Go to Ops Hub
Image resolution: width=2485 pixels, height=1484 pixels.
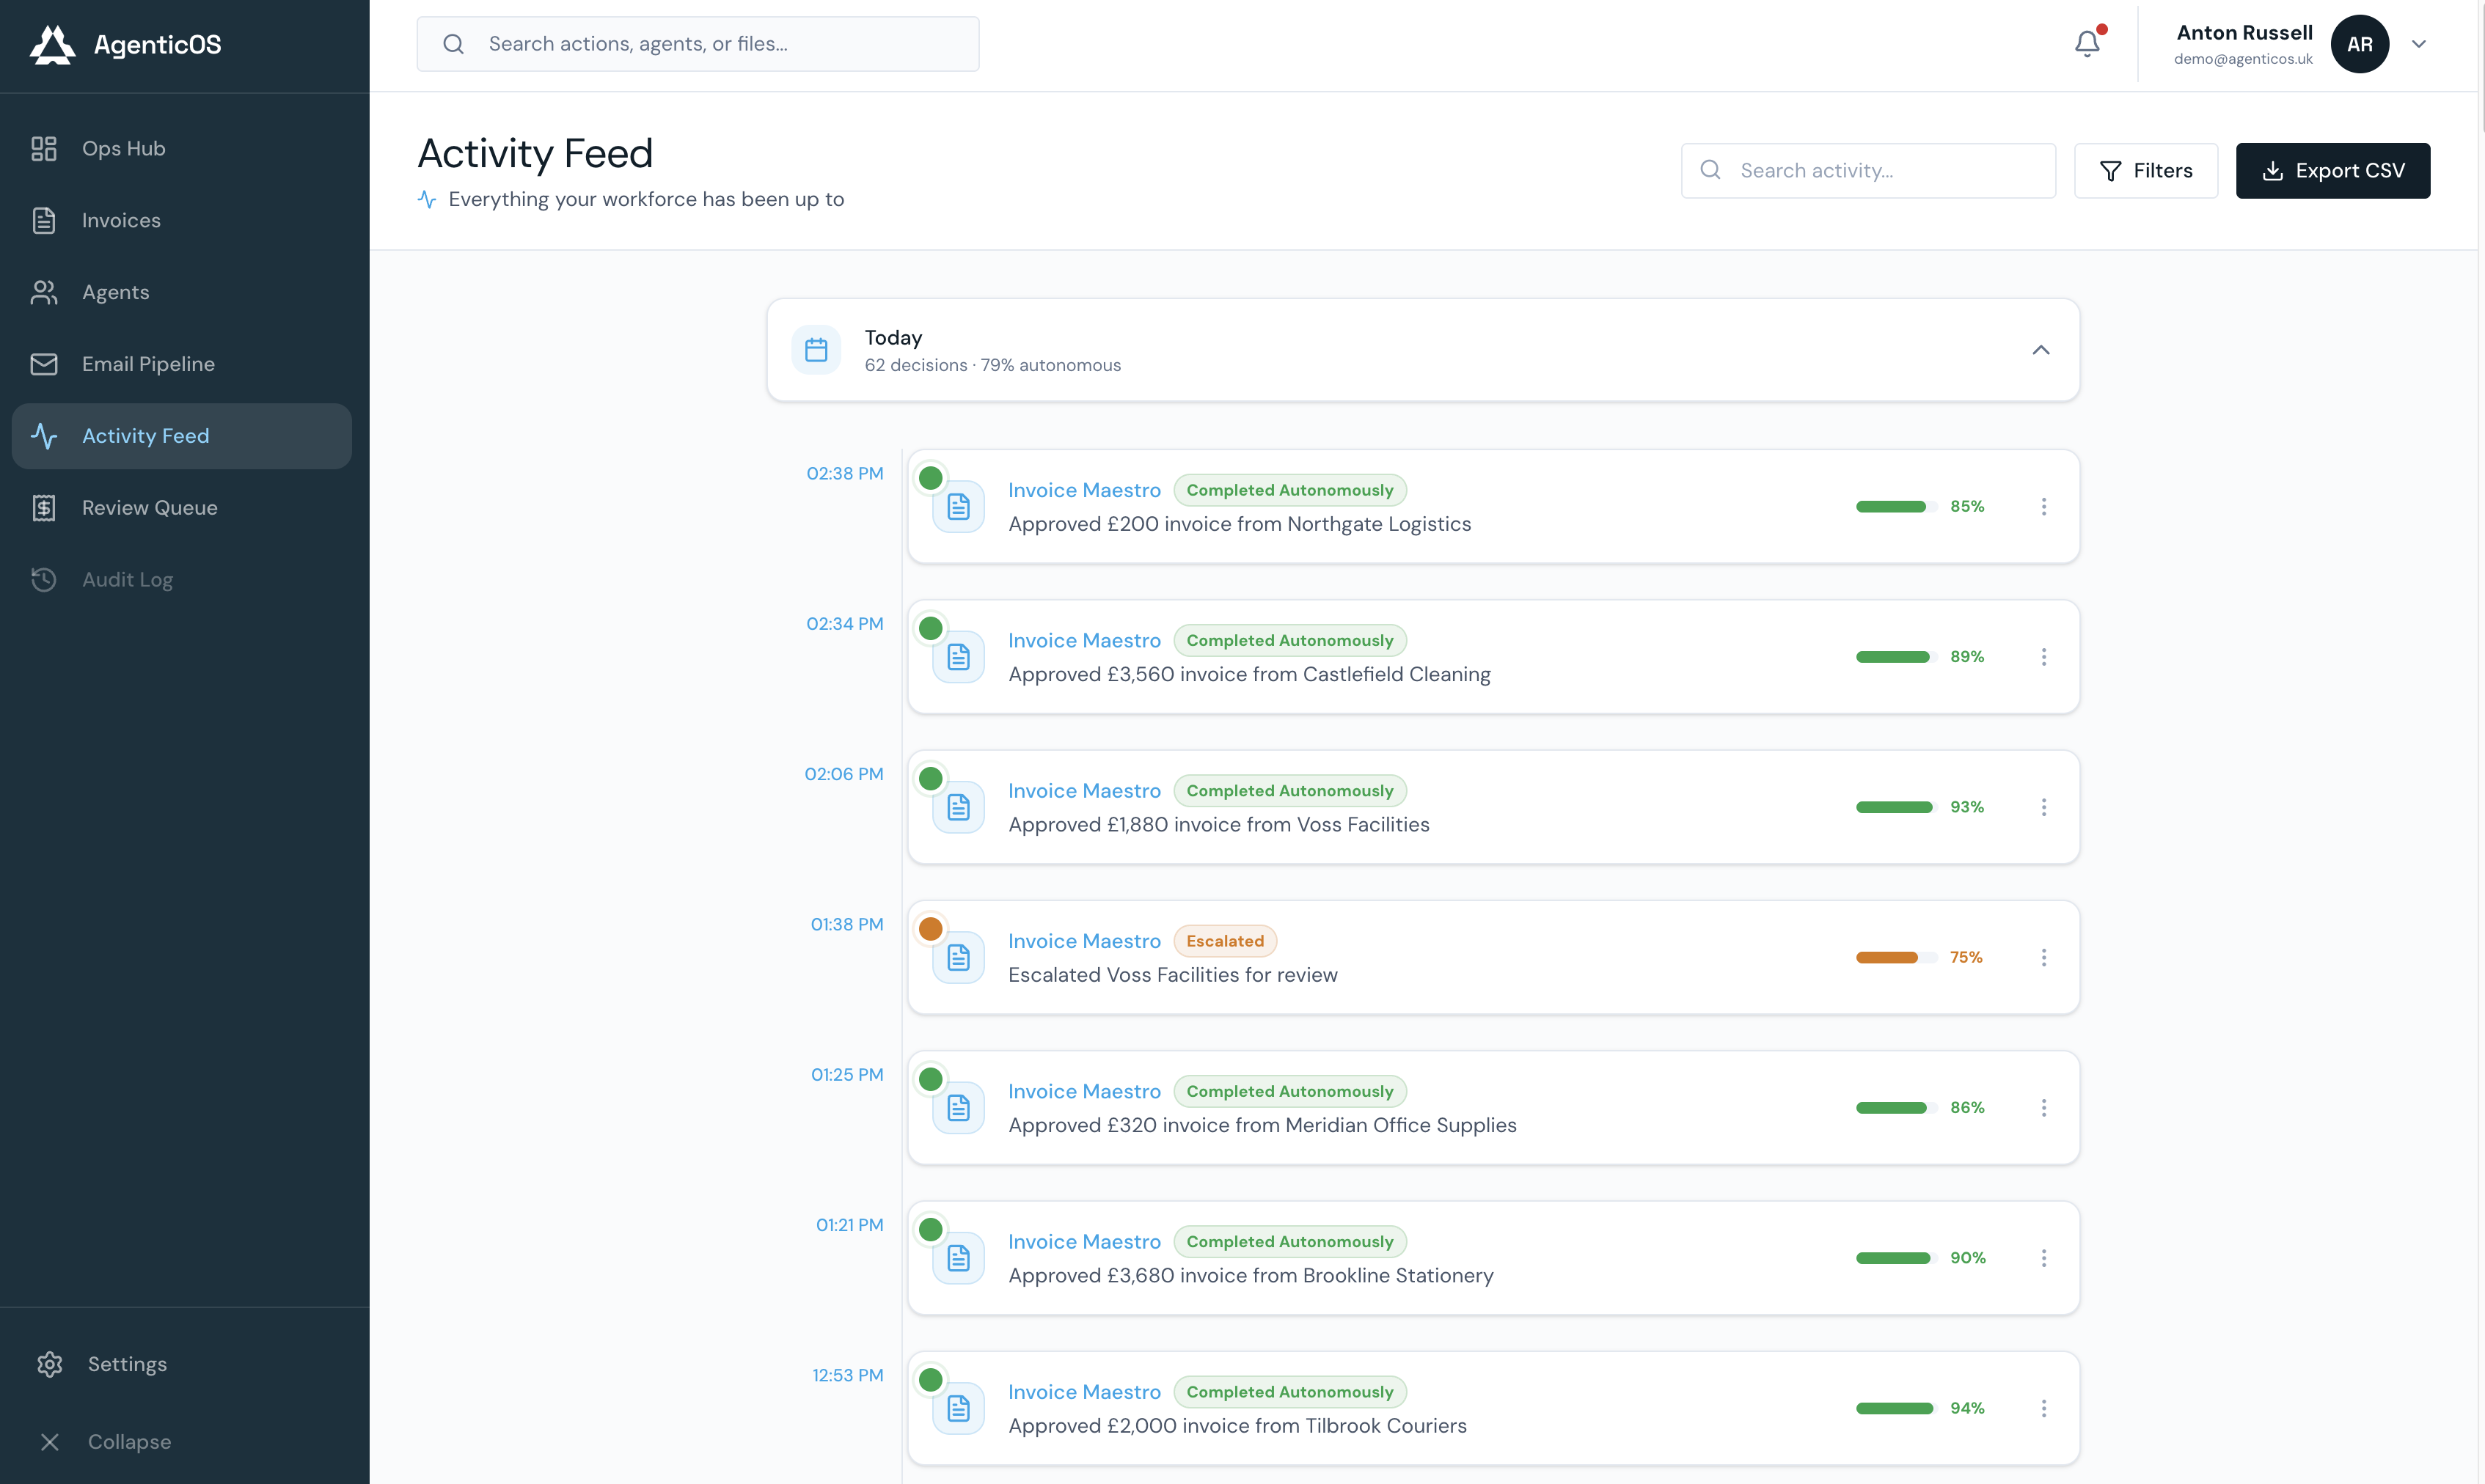tap(182, 148)
